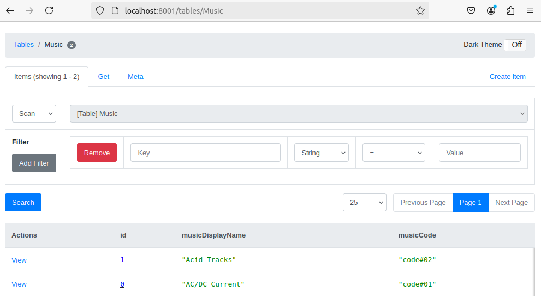
Task: Open the Firefox hamburger menu
Action: click(530, 11)
